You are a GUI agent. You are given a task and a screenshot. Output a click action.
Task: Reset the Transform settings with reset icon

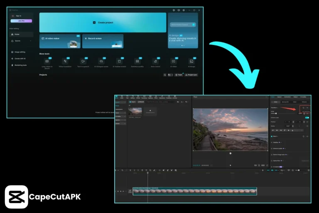pyautogui.click(x=303, y=108)
